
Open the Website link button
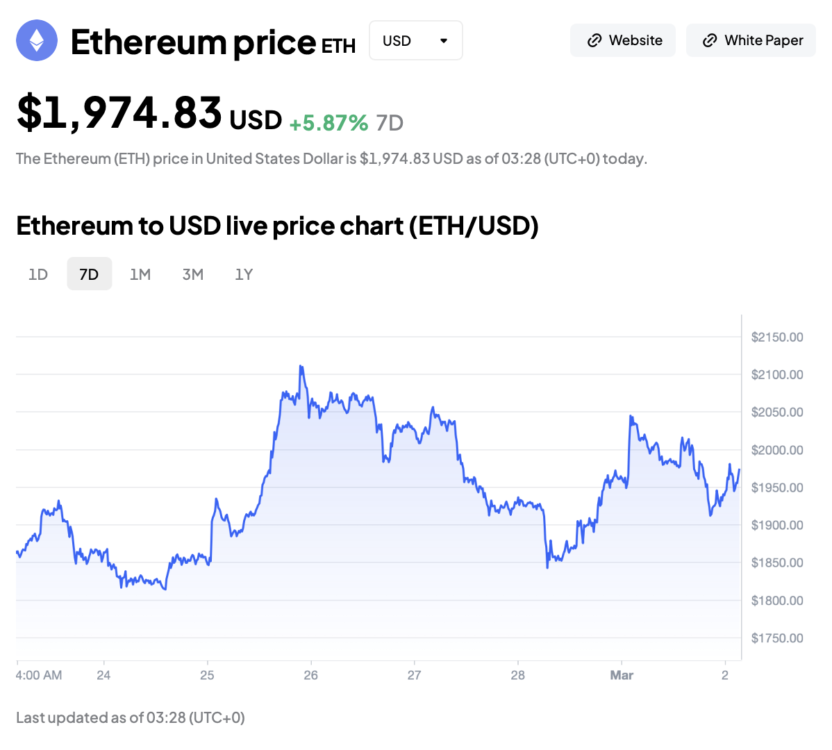point(623,41)
